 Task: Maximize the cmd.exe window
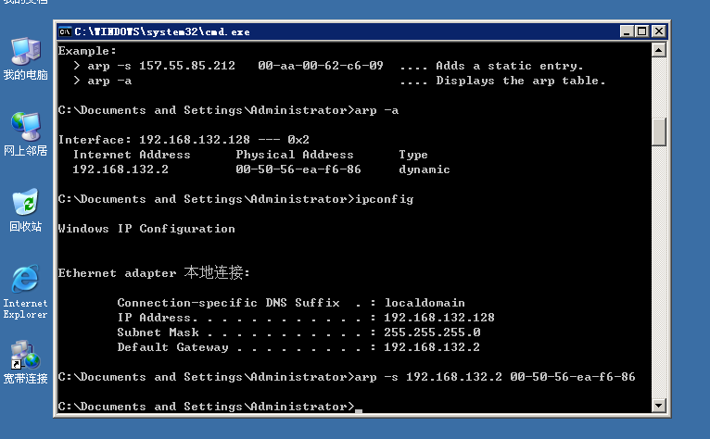click(x=640, y=31)
